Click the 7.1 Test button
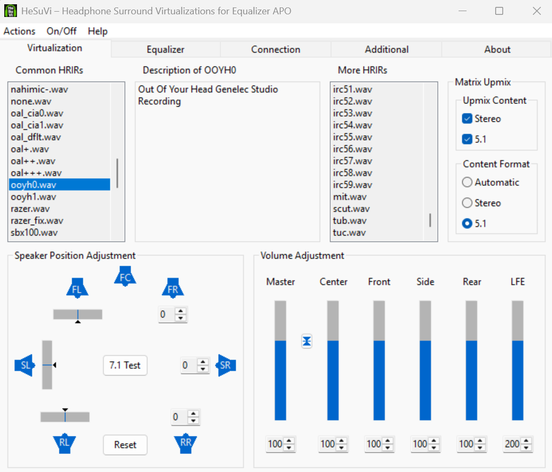 click(x=125, y=365)
